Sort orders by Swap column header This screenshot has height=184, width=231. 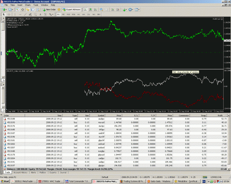pos(198,116)
